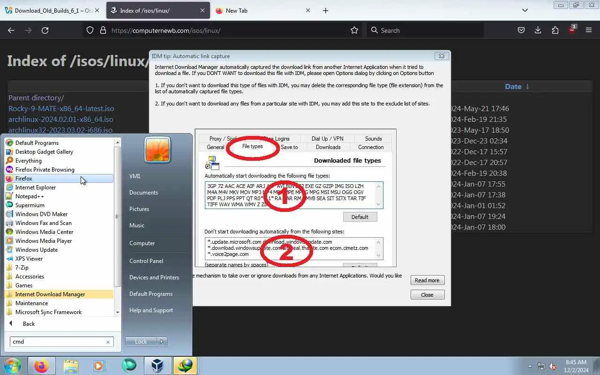Viewport: 600px width, 375px height.
Task: Click the address bar URL
Action: tap(166, 30)
